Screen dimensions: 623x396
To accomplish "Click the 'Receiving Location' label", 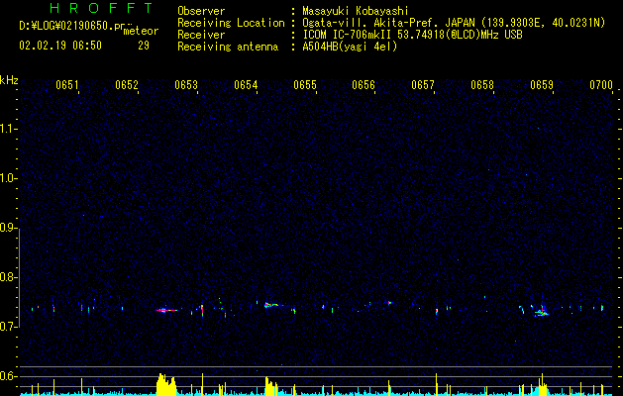I will [231, 23].
